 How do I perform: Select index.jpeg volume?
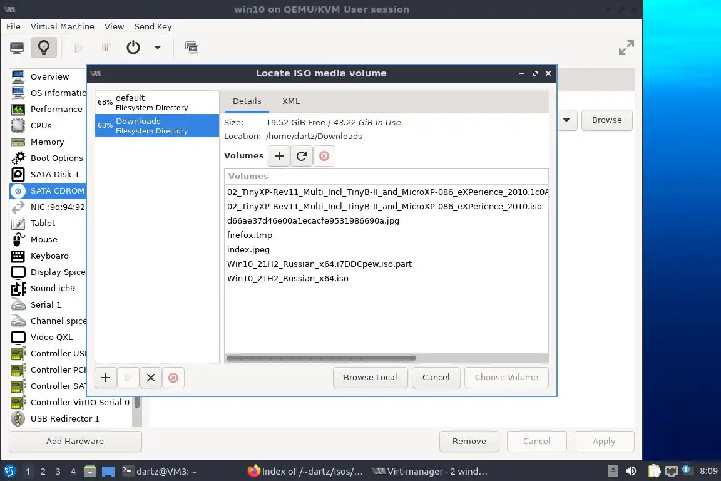[386, 249]
